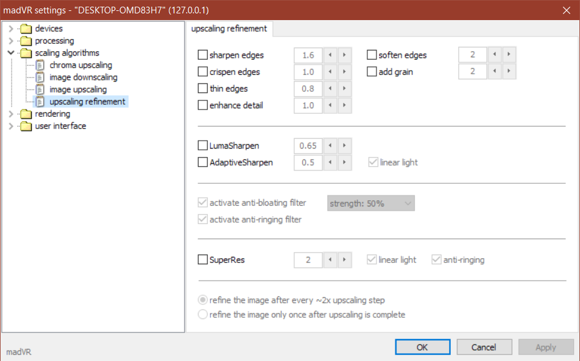Image resolution: width=580 pixels, height=361 pixels.
Task: Select refine only once after upscaling complete
Action: (x=203, y=315)
